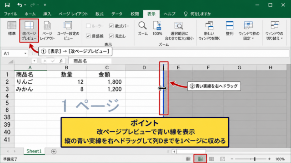Click the Select All corner triangle
Viewport: 291px width, 163px height.
[x=10, y=62]
